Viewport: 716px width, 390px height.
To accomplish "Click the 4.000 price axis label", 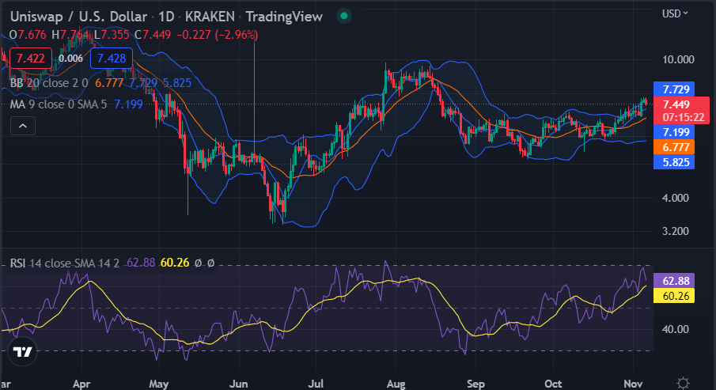I will pos(676,199).
